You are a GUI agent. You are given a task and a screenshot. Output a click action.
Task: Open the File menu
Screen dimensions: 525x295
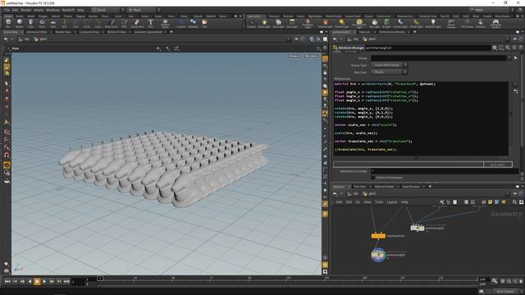[7, 10]
